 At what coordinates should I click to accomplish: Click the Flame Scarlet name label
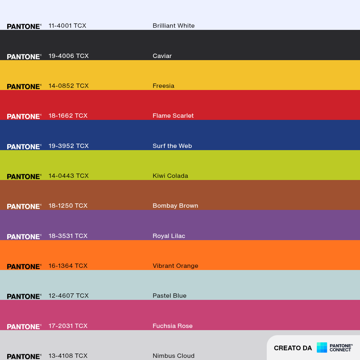[x=173, y=116]
